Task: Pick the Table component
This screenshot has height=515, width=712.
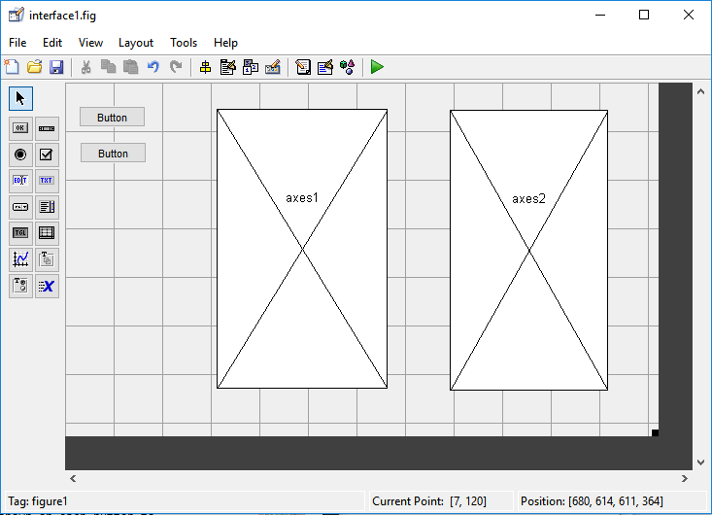Action: (x=47, y=233)
